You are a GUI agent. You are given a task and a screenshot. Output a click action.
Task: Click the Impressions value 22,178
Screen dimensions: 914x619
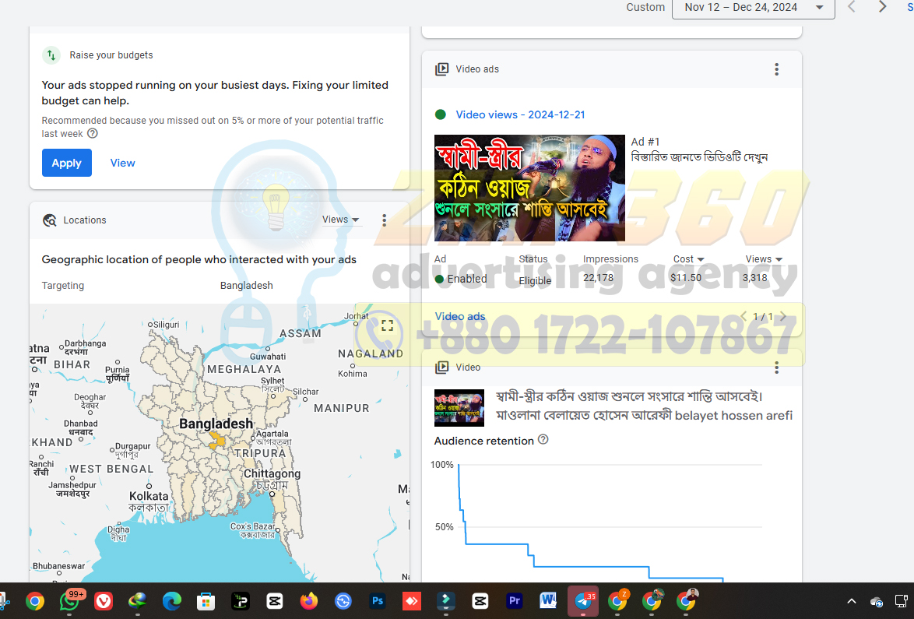coord(598,278)
